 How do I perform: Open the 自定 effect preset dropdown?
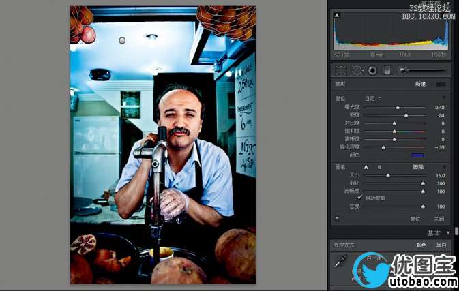tap(372, 99)
